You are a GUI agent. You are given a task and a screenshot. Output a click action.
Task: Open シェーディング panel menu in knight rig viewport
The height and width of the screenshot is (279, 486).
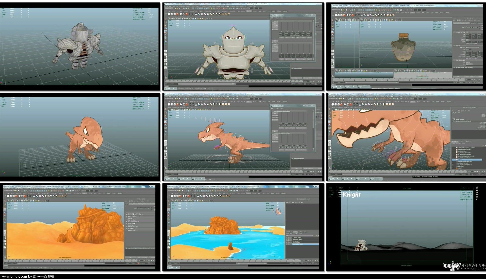(175, 17)
